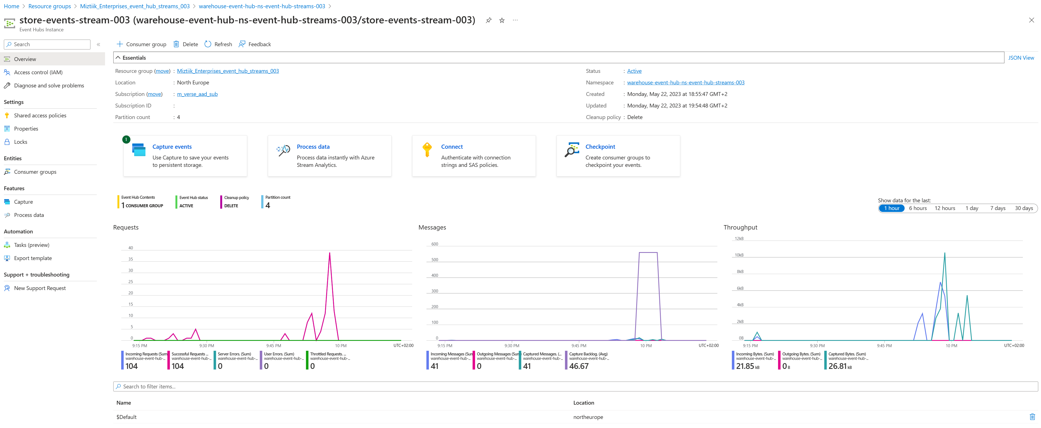Image resolution: width=1041 pixels, height=428 pixels.
Task: Open Shared access policies in sidebar
Action: (40, 115)
